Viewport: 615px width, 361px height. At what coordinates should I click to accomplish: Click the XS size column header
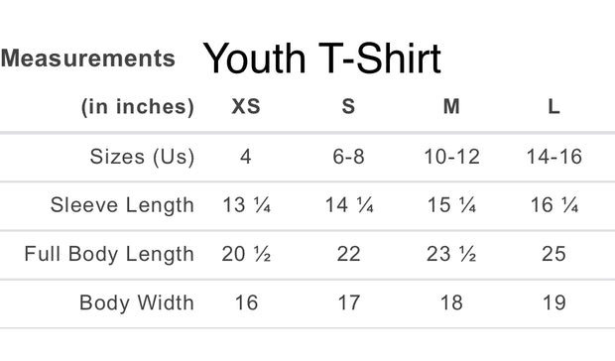(246, 106)
